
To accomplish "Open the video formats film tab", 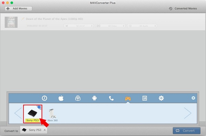I will pos(145,98).
